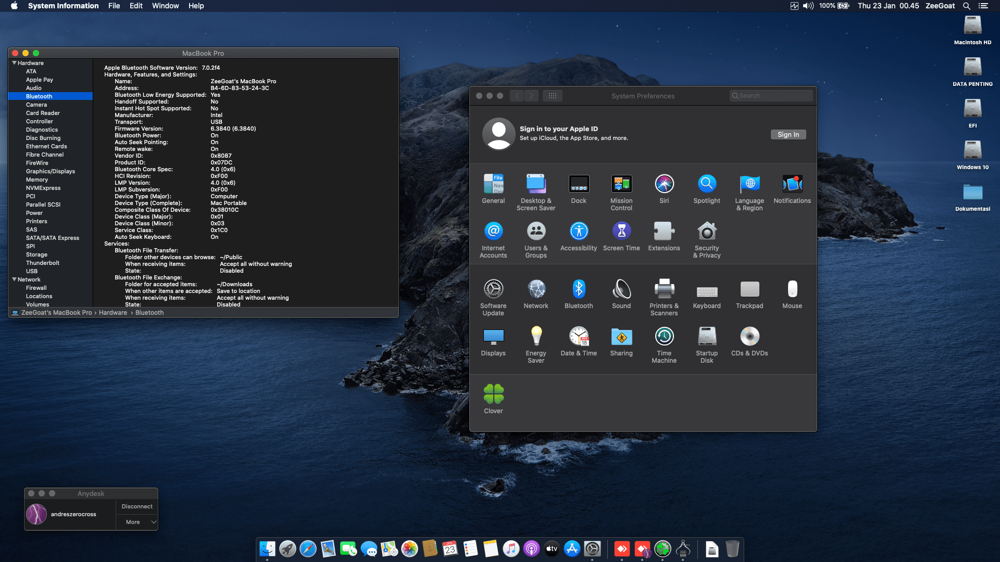This screenshot has height=562, width=1000.
Task: Open the General preference pane
Action: pos(493,189)
